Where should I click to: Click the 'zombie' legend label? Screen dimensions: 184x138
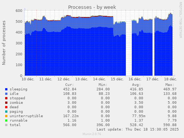click(16, 103)
